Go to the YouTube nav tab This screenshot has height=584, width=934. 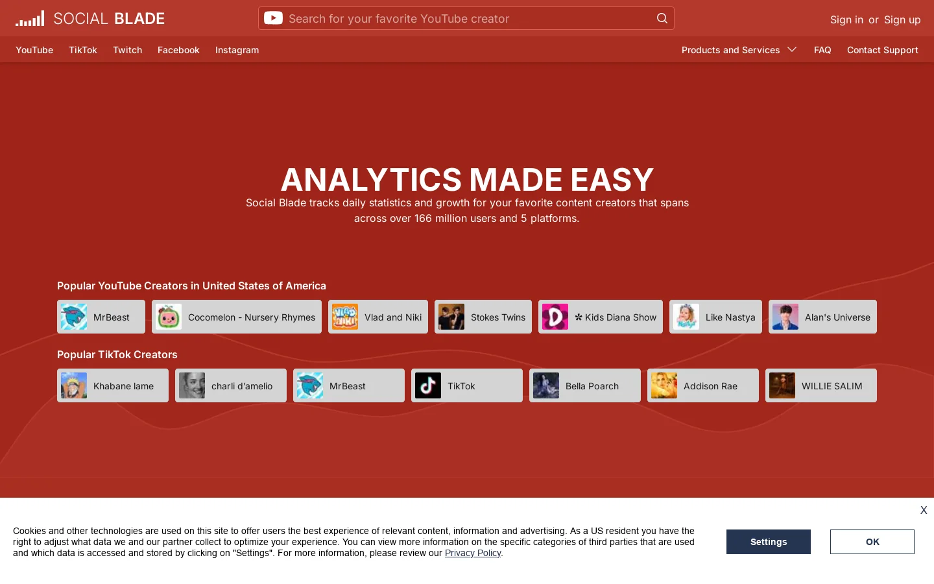tap(34, 50)
